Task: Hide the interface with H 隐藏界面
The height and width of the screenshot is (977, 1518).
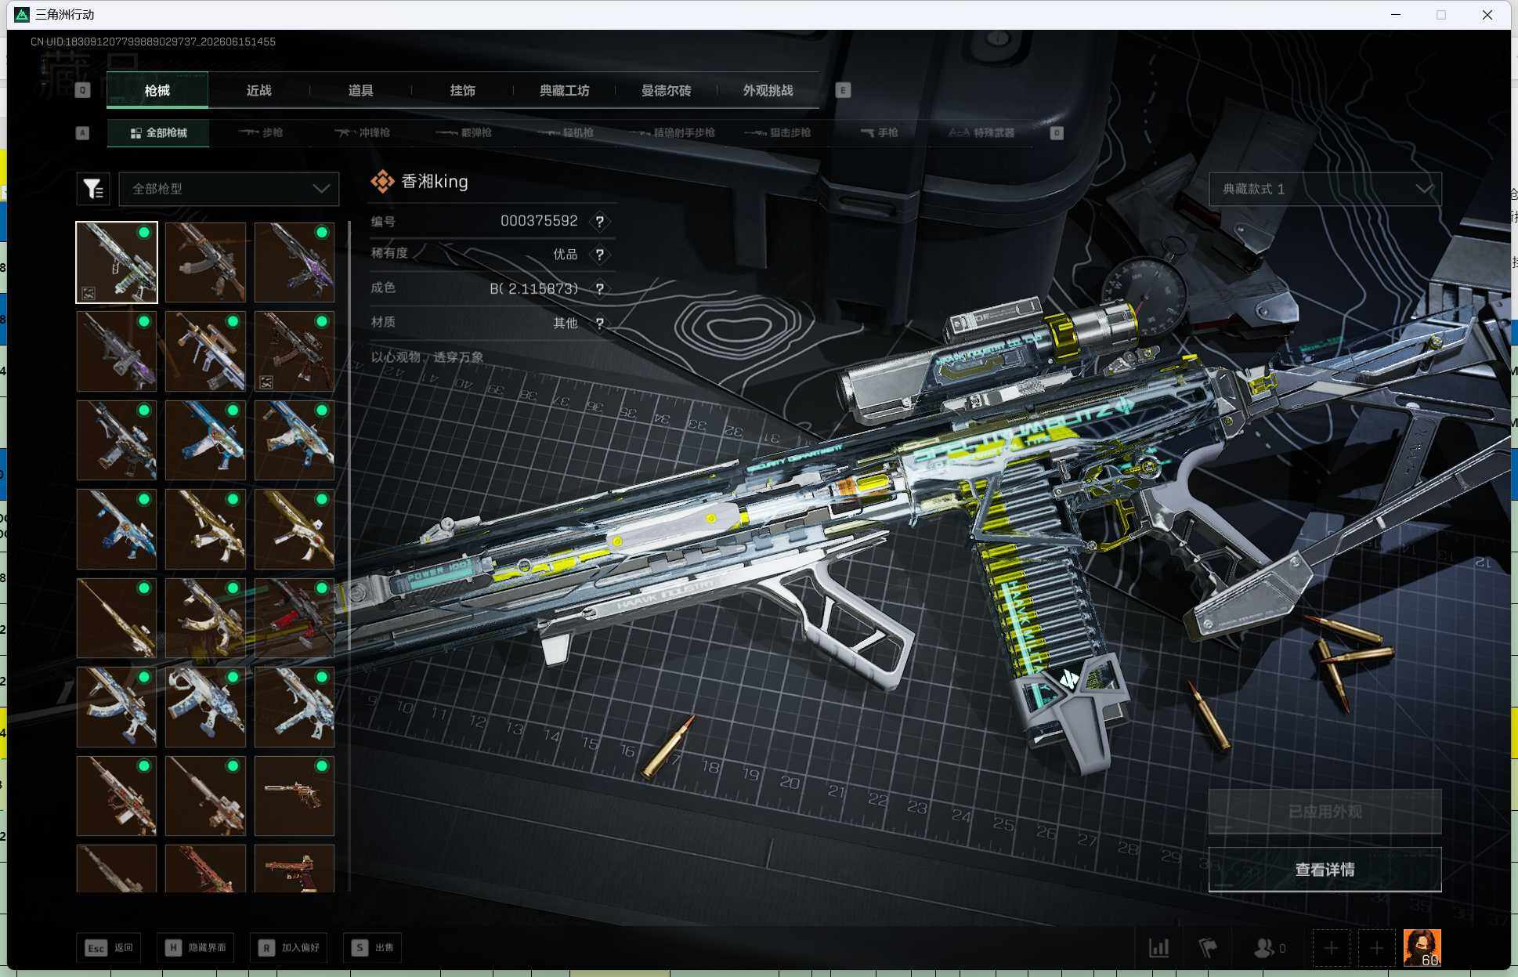Action: click(195, 948)
